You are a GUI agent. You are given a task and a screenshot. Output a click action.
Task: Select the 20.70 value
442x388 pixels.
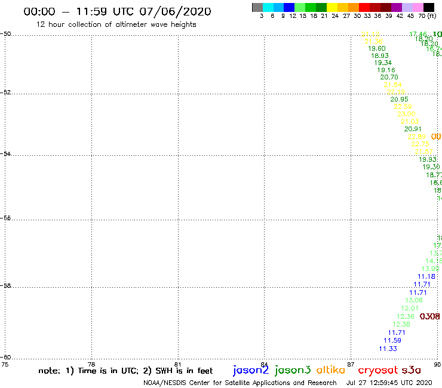[389, 77]
